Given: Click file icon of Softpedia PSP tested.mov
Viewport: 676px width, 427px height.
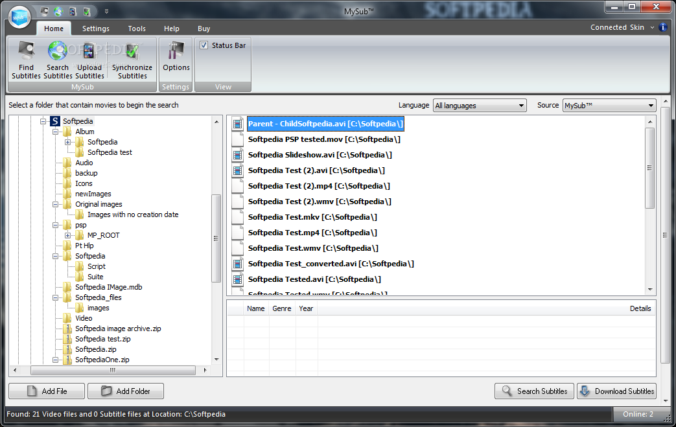Looking at the screenshot, I should pyautogui.click(x=237, y=139).
